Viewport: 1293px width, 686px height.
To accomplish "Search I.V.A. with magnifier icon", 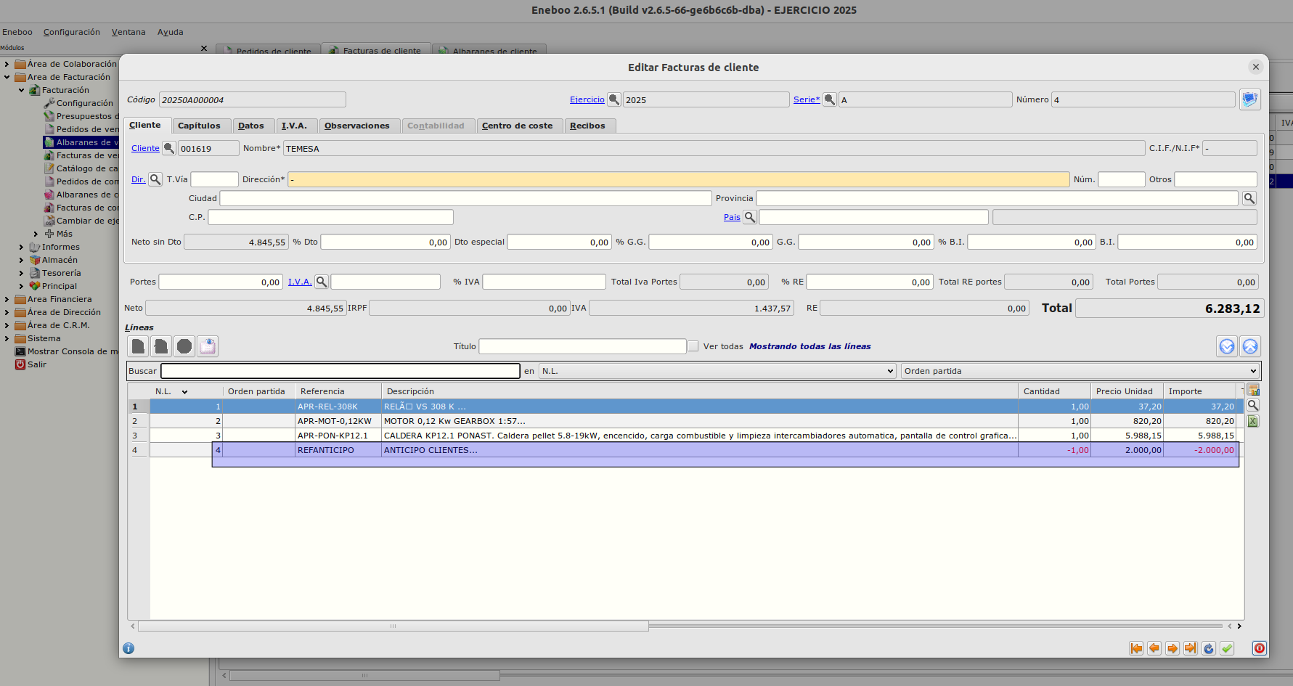I will (x=322, y=282).
